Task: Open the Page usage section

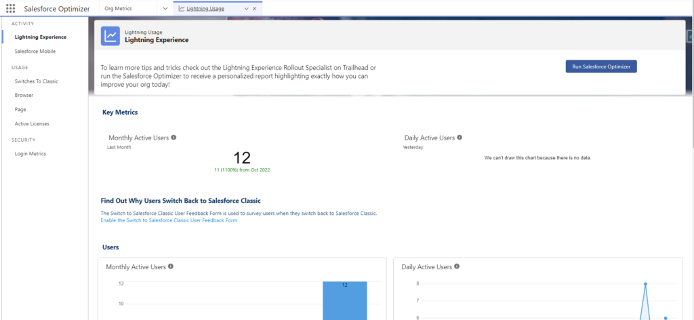Action: (20, 109)
